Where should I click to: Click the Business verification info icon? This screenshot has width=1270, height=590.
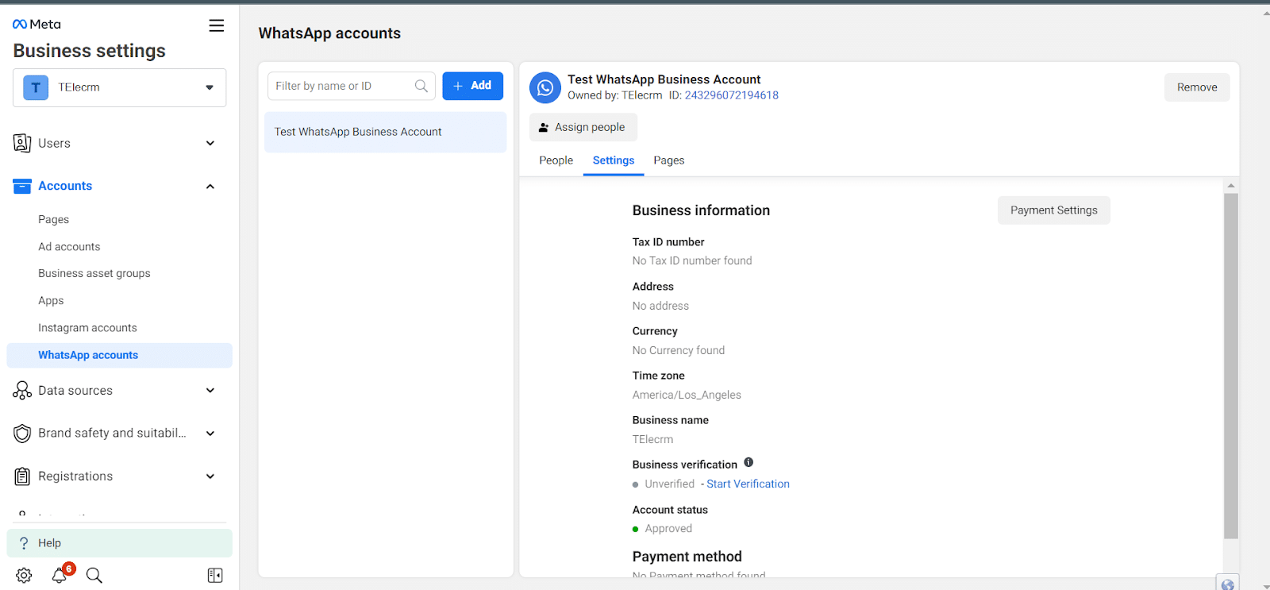point(749,463)
